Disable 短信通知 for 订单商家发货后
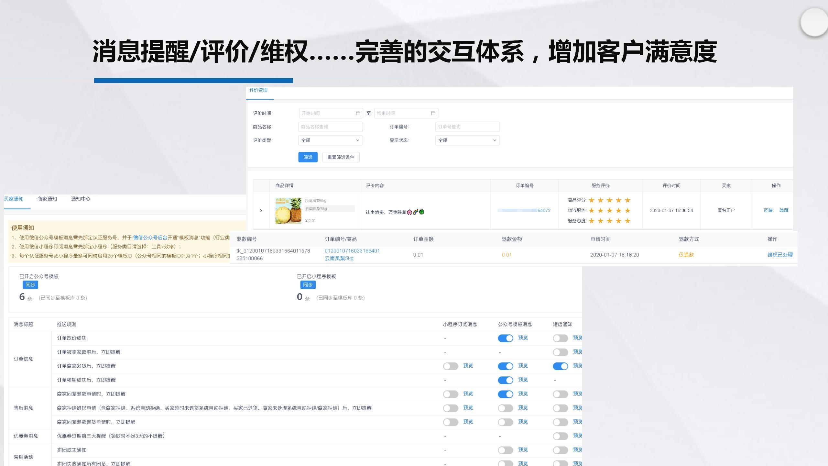Viewport: 828px width, 466px height. point(561,366)
